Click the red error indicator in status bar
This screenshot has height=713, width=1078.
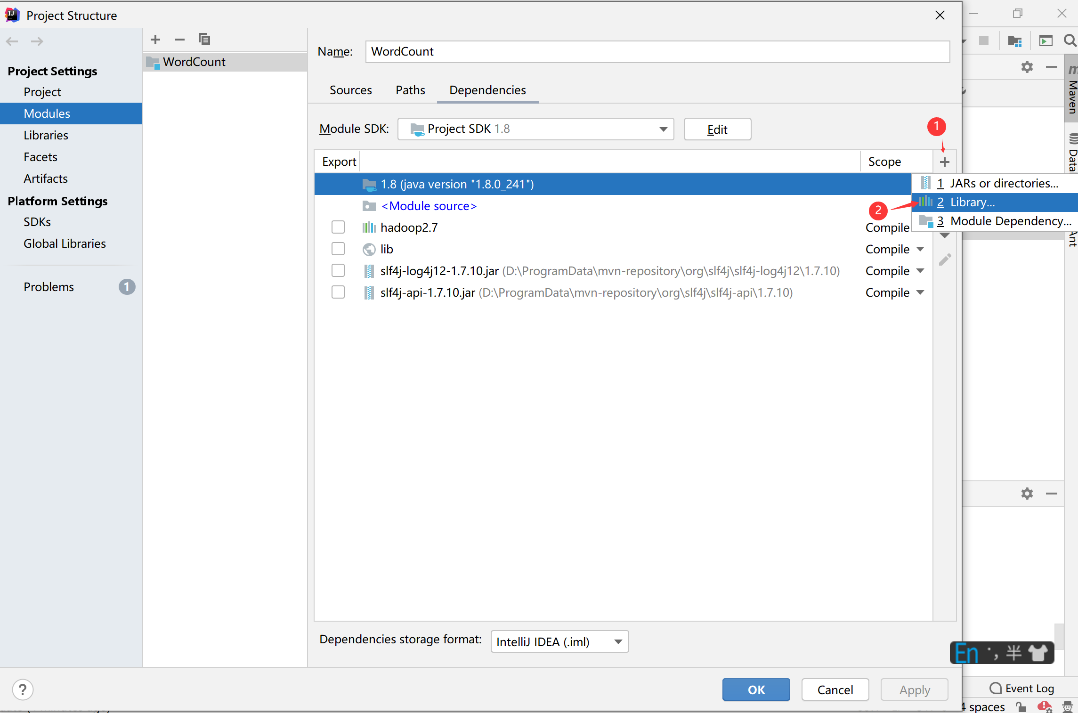pos(1044,707)
